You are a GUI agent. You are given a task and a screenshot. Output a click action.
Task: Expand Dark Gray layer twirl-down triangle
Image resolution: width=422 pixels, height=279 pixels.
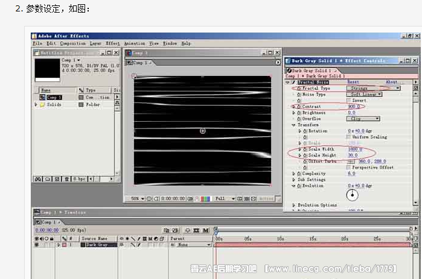pos(59,245)
